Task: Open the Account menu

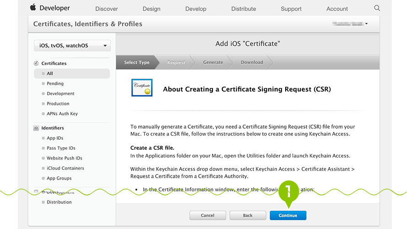Action: 337,9
